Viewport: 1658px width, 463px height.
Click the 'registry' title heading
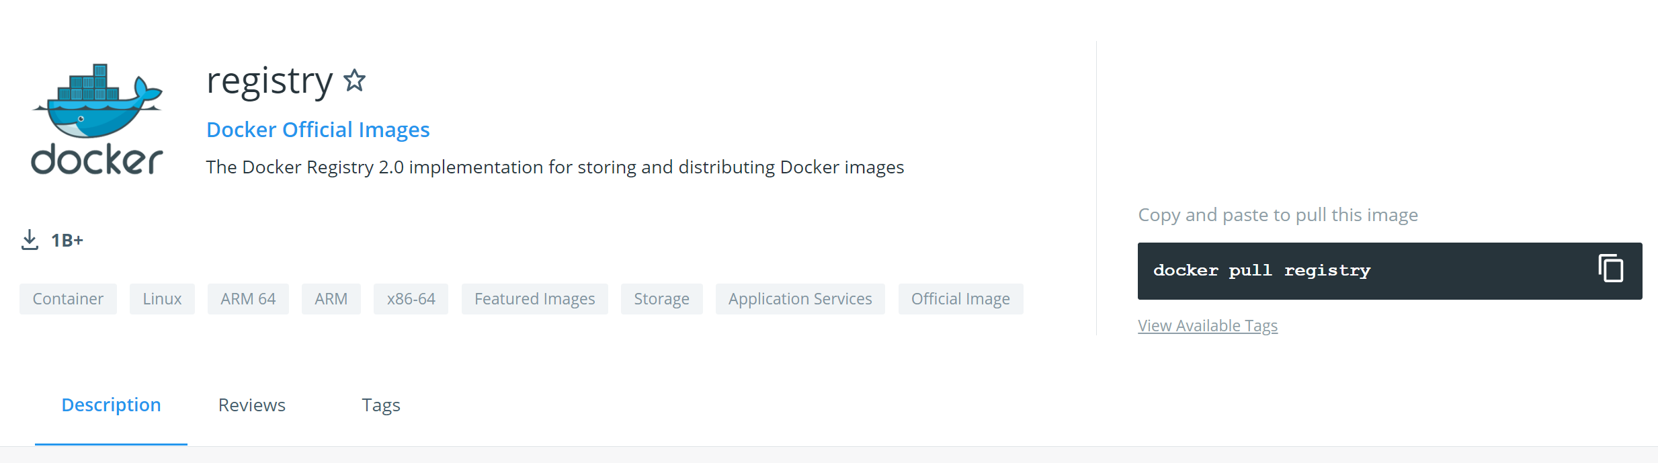[x=270, y=82]
